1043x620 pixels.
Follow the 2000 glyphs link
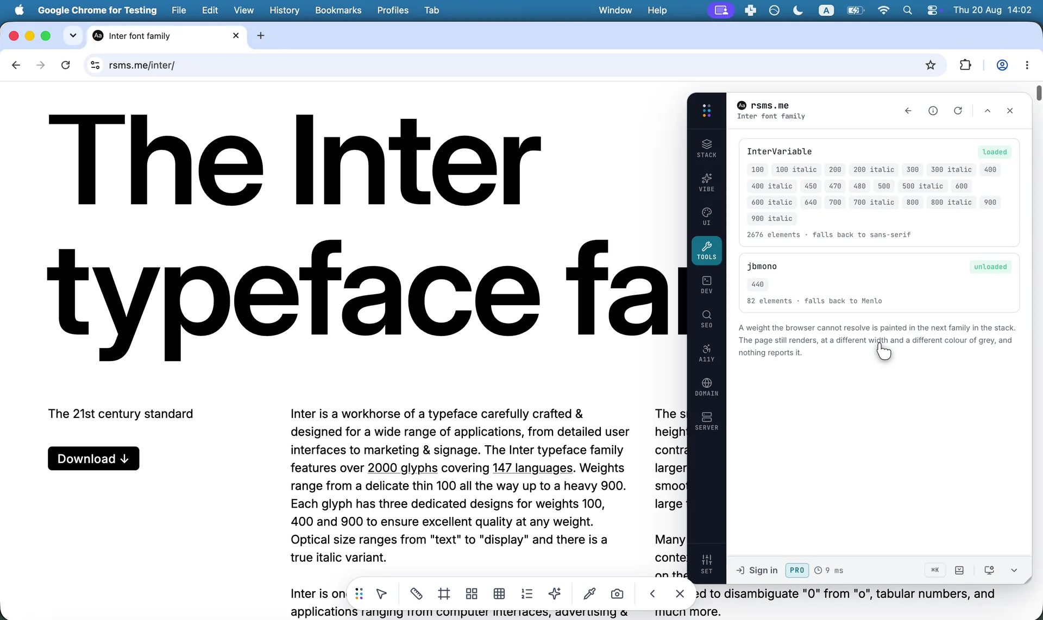pos(403,467)
